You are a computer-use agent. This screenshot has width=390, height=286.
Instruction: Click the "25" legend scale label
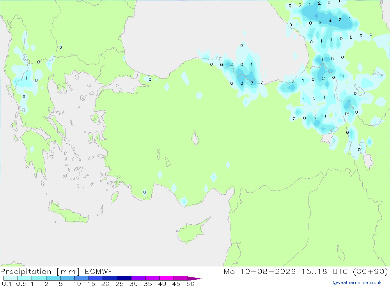tap(119, 284)
